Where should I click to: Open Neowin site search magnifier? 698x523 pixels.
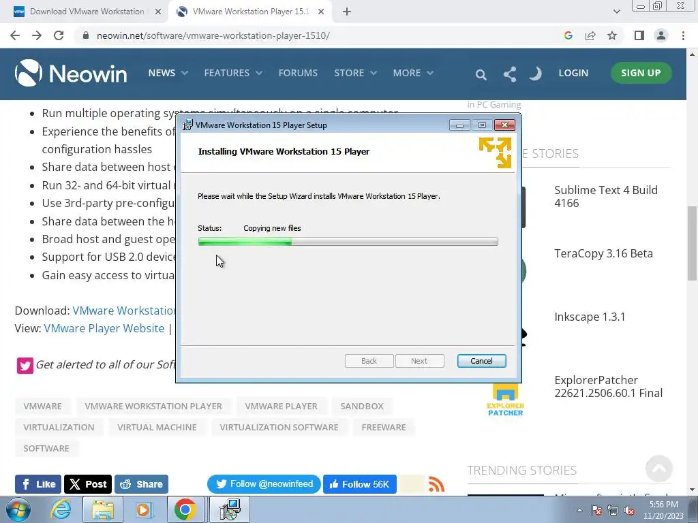coord(481,74)
